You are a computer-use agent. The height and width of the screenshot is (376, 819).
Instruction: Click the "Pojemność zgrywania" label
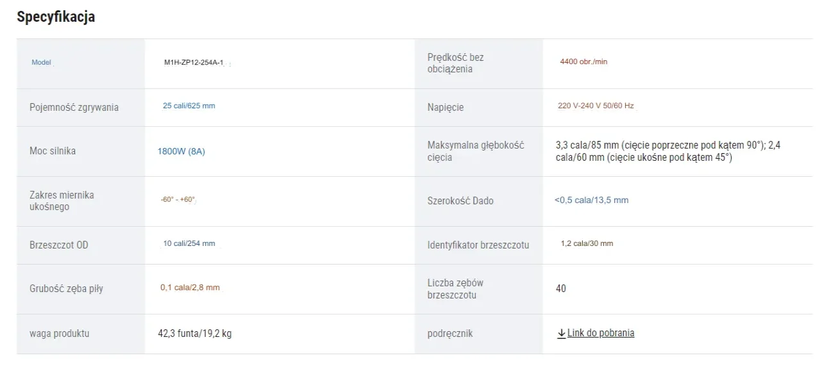coord(74,107)
